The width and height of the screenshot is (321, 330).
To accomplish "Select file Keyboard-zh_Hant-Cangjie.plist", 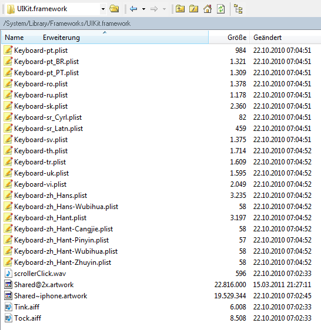I will (63, 229).
